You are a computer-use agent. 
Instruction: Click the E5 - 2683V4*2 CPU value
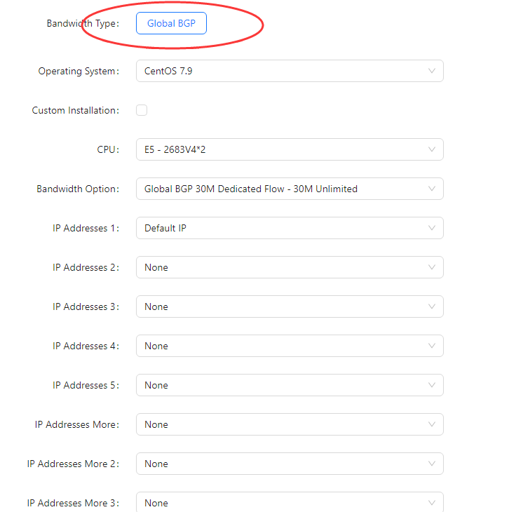coord(176,149)
